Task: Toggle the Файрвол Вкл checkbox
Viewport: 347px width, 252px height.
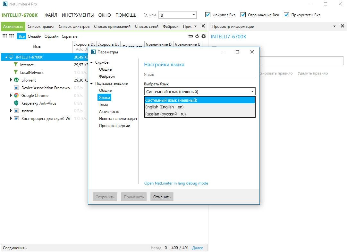Action: point(207,15)
